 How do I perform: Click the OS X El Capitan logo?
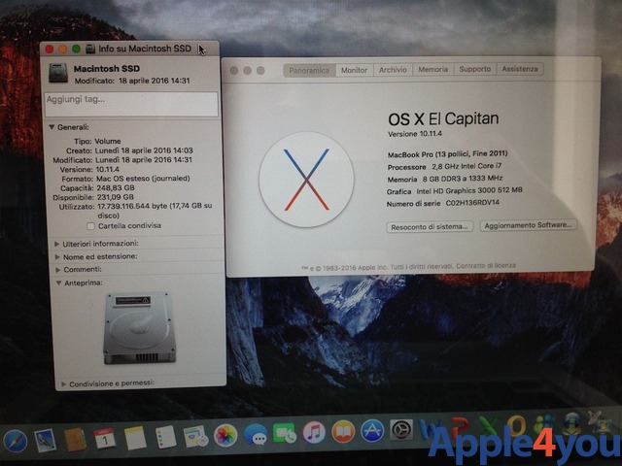coord(306,180)
